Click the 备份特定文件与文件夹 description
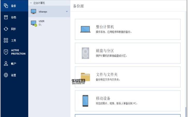Image resolution: width=188 pixels, height=117 pixels. (108, 80)
